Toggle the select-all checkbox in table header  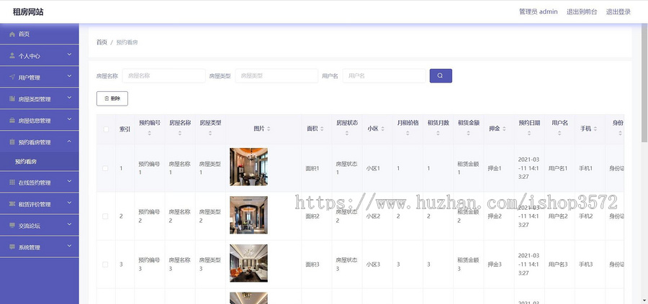[106, 129]
